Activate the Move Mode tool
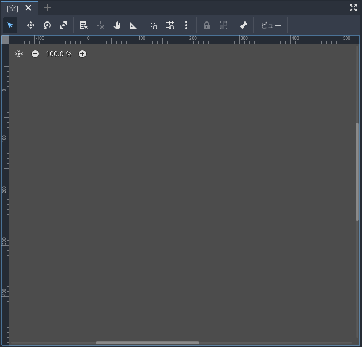Image resolution: width=362 pixels, height=347 pixels. (31, 25)
